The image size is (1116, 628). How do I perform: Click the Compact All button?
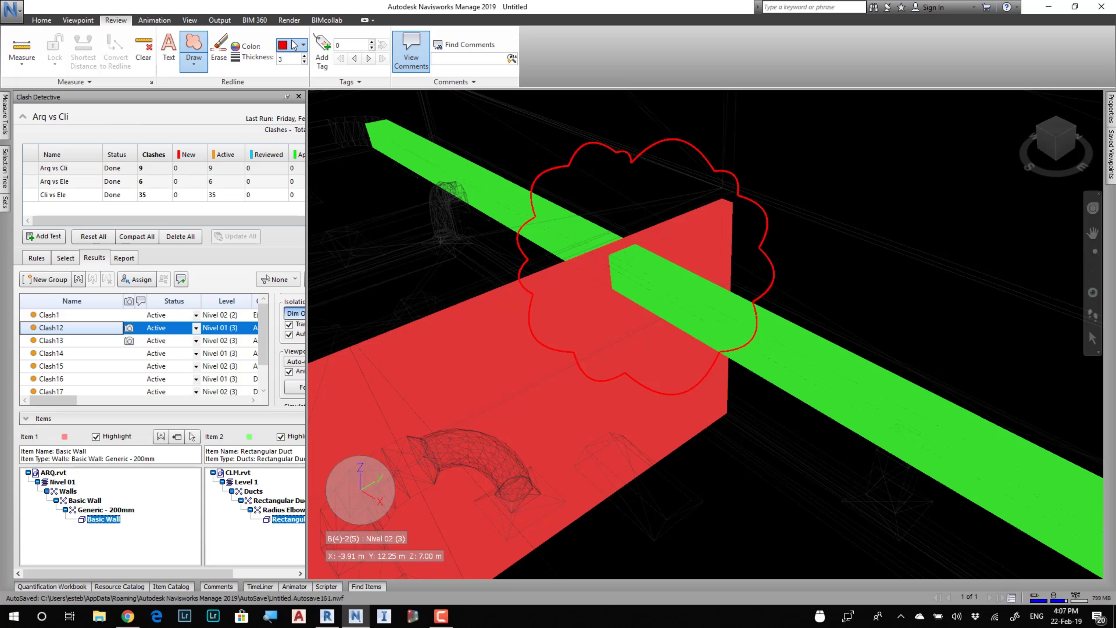(x=137, y=237)
